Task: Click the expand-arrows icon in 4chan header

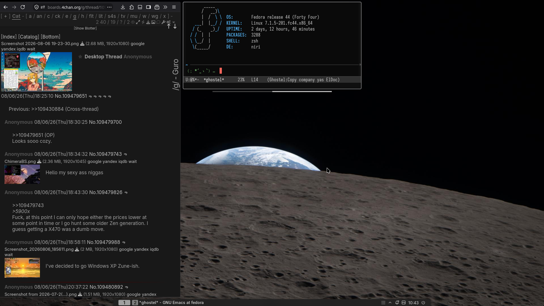Action: (138, 22)
